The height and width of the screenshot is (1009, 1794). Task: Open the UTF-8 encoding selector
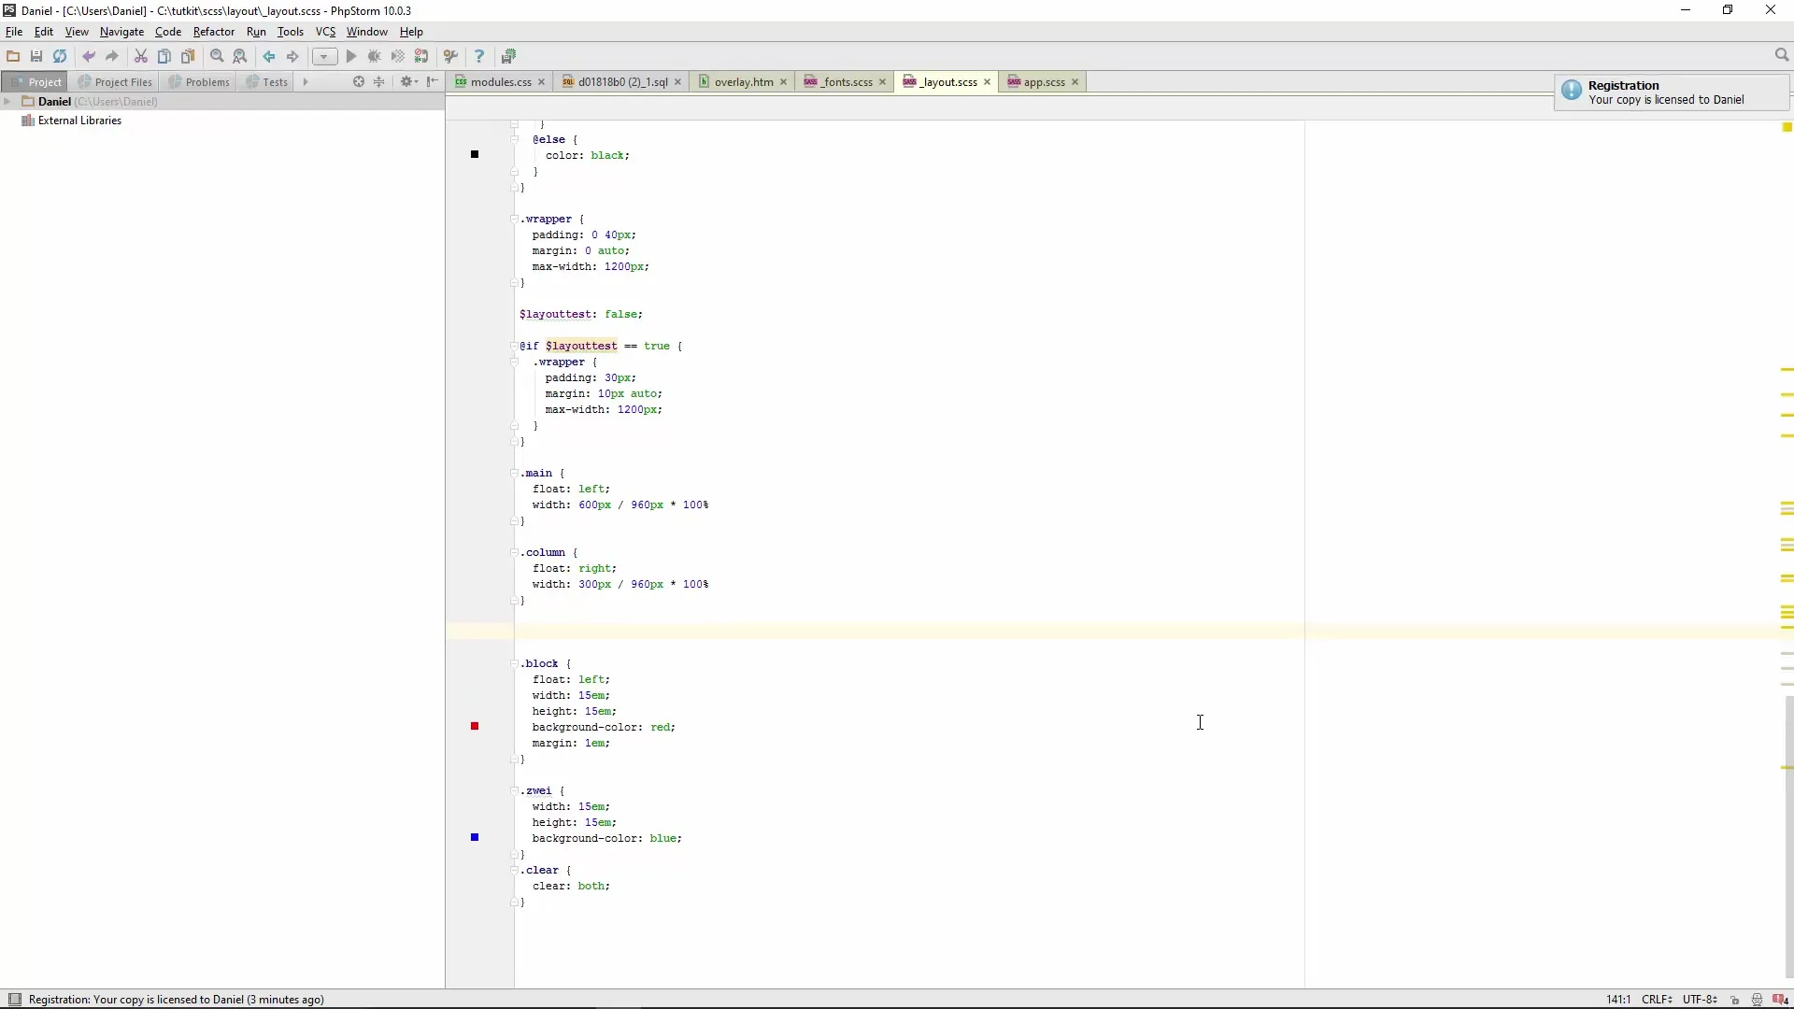1701,1000
